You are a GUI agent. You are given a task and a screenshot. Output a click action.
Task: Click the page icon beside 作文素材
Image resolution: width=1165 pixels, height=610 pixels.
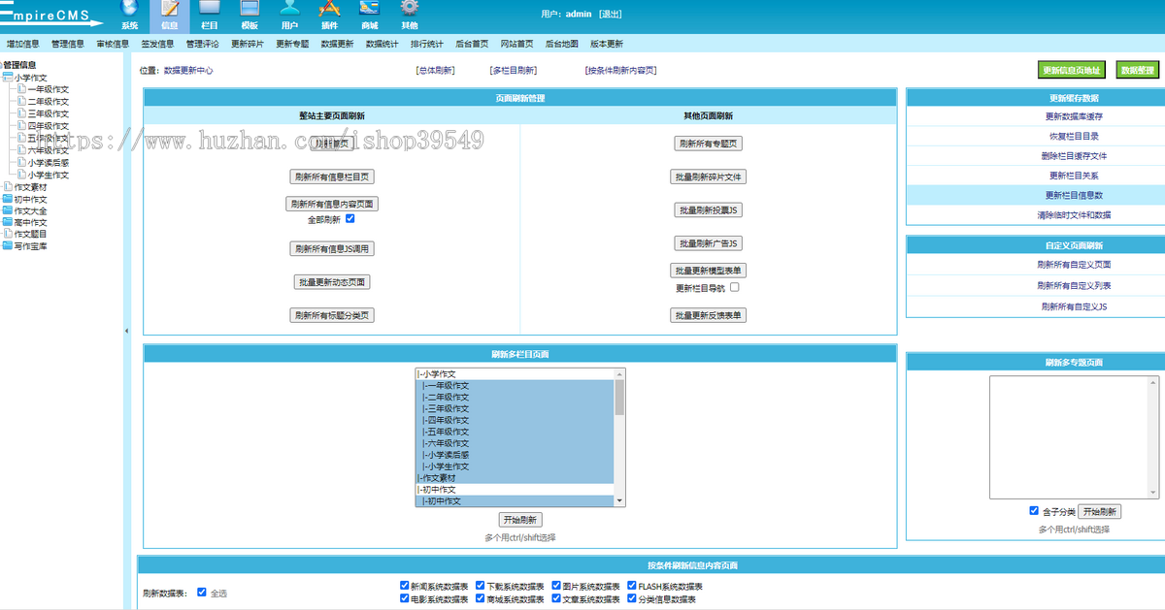[x=8, y=187]
